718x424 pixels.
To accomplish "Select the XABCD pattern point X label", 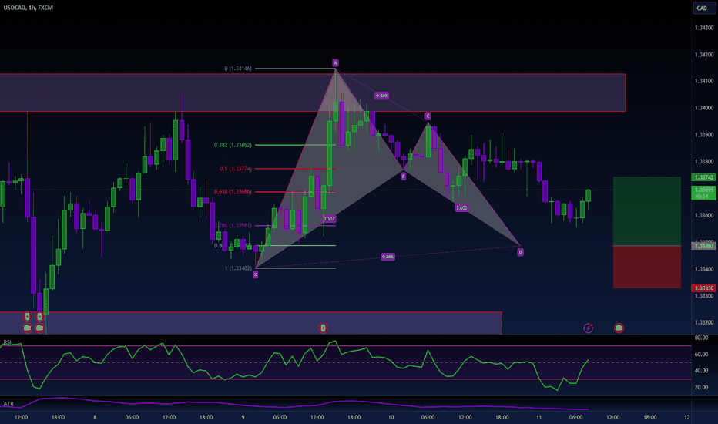I will pyautogui.click(x=255, y=274).
